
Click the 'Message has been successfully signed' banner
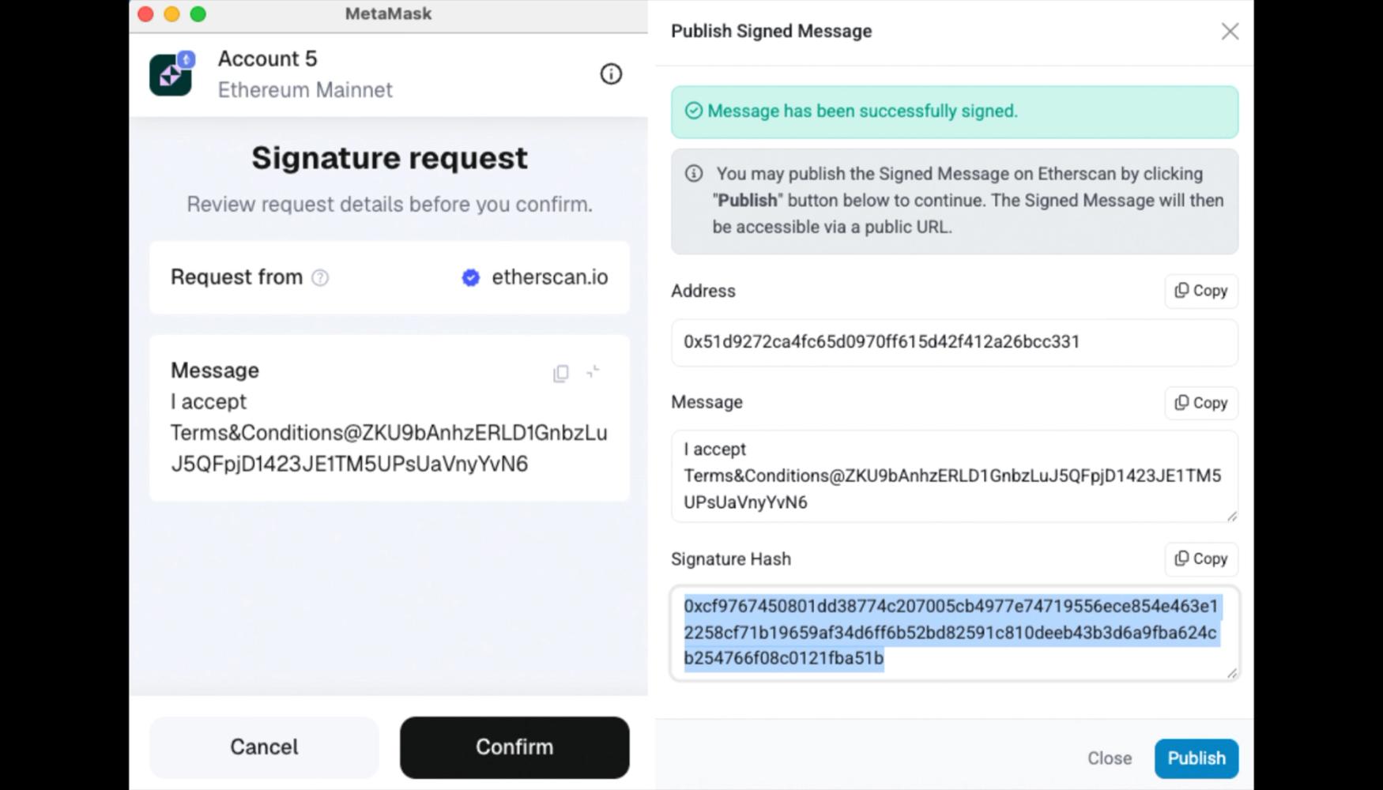tap(955, 112)
